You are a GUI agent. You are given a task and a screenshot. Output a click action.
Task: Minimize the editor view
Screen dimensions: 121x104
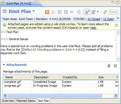click(x=113, y=2)
